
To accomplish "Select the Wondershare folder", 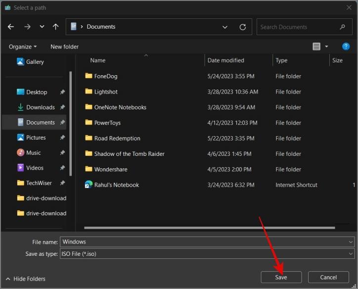I will pyautogui.click(x=111, y=169).
